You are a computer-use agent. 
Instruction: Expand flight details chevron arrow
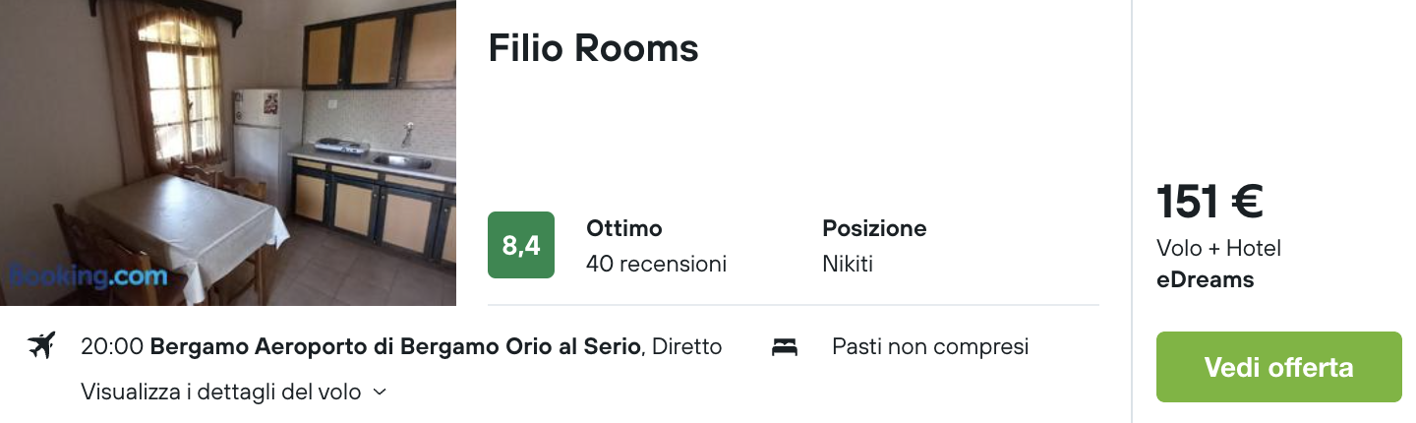(x=380, y=392)
